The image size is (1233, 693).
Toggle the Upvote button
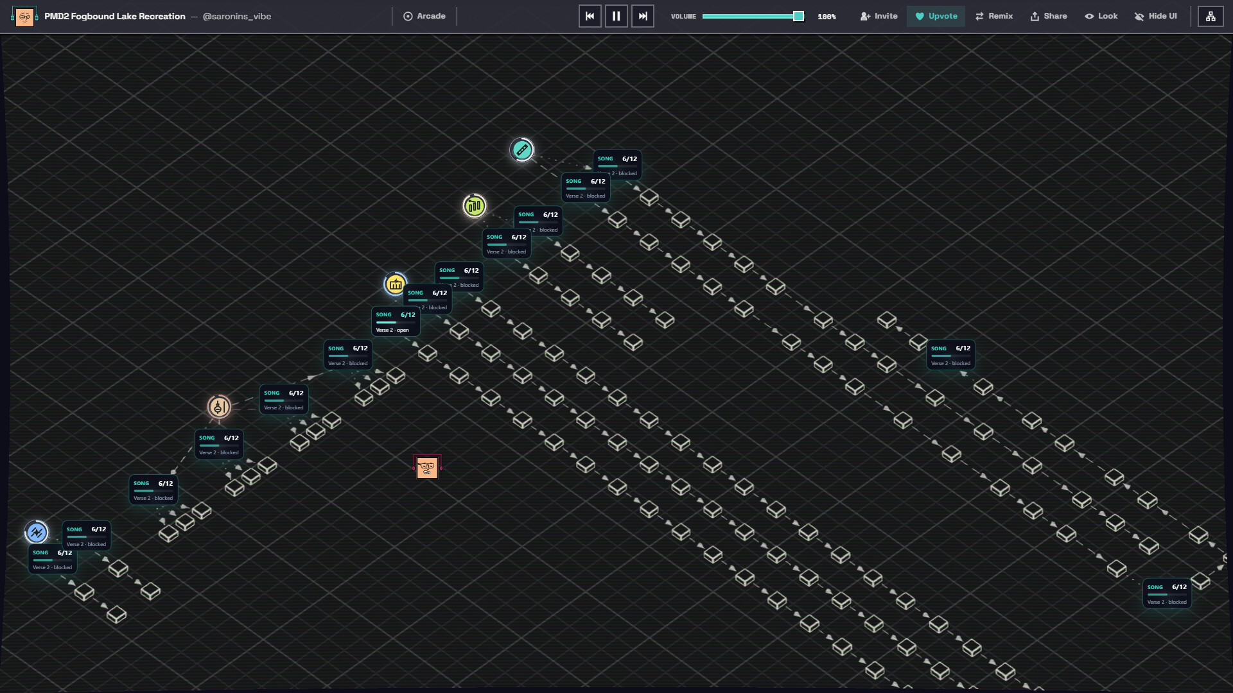tap(936, 16)
